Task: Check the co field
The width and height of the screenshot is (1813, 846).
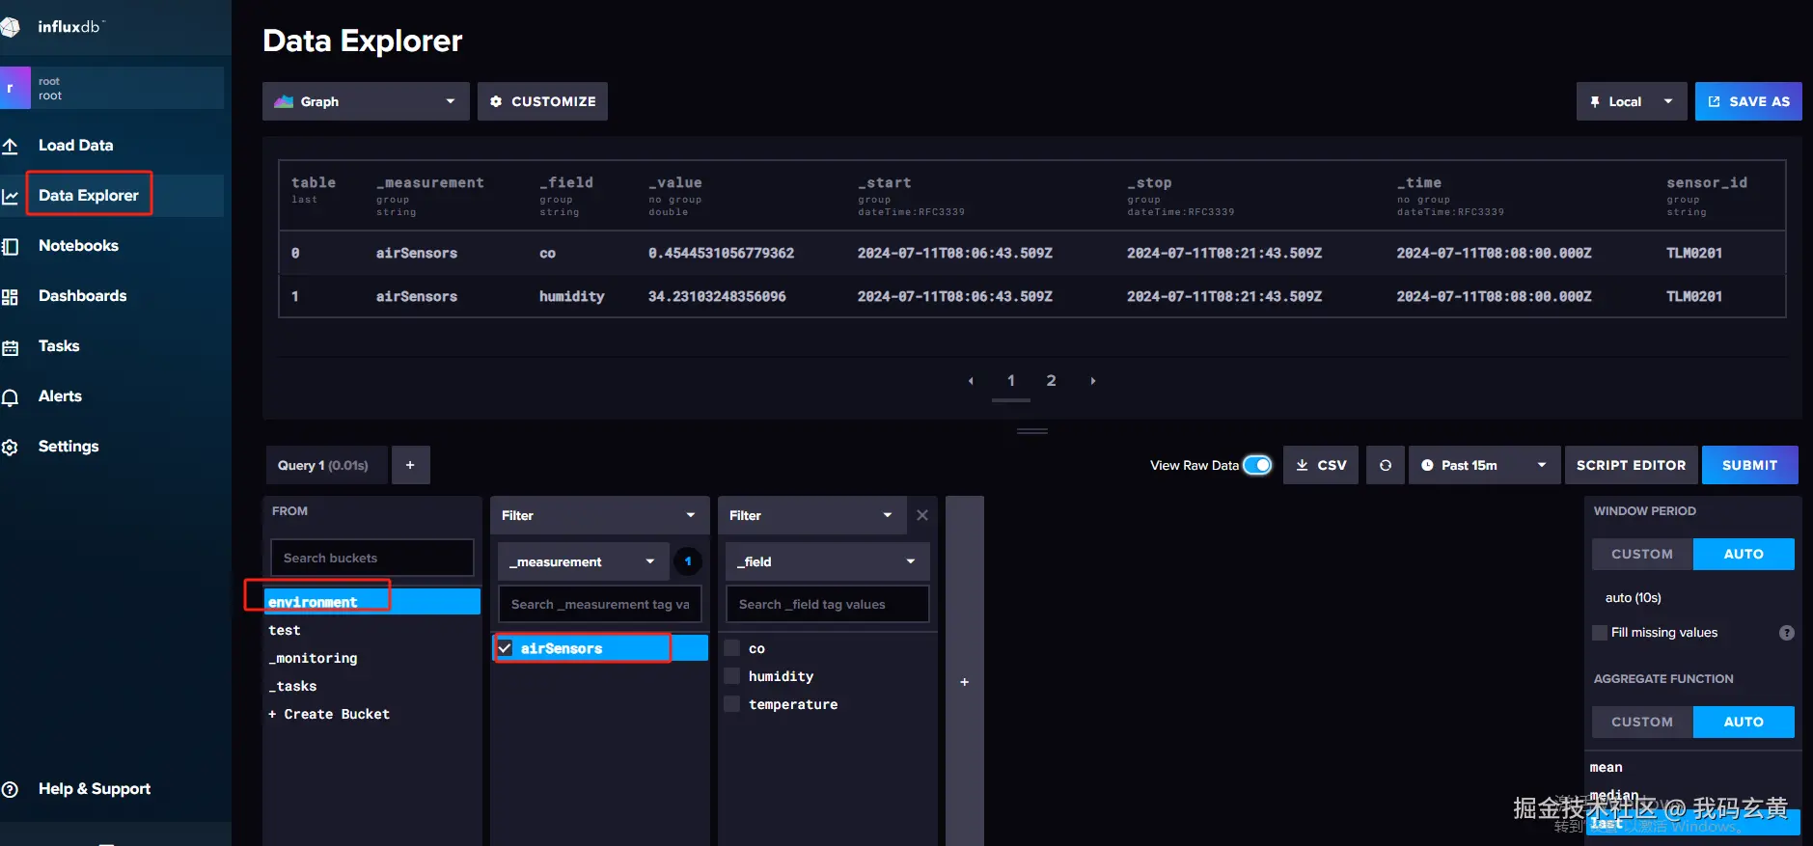Action: pos(732,648)
